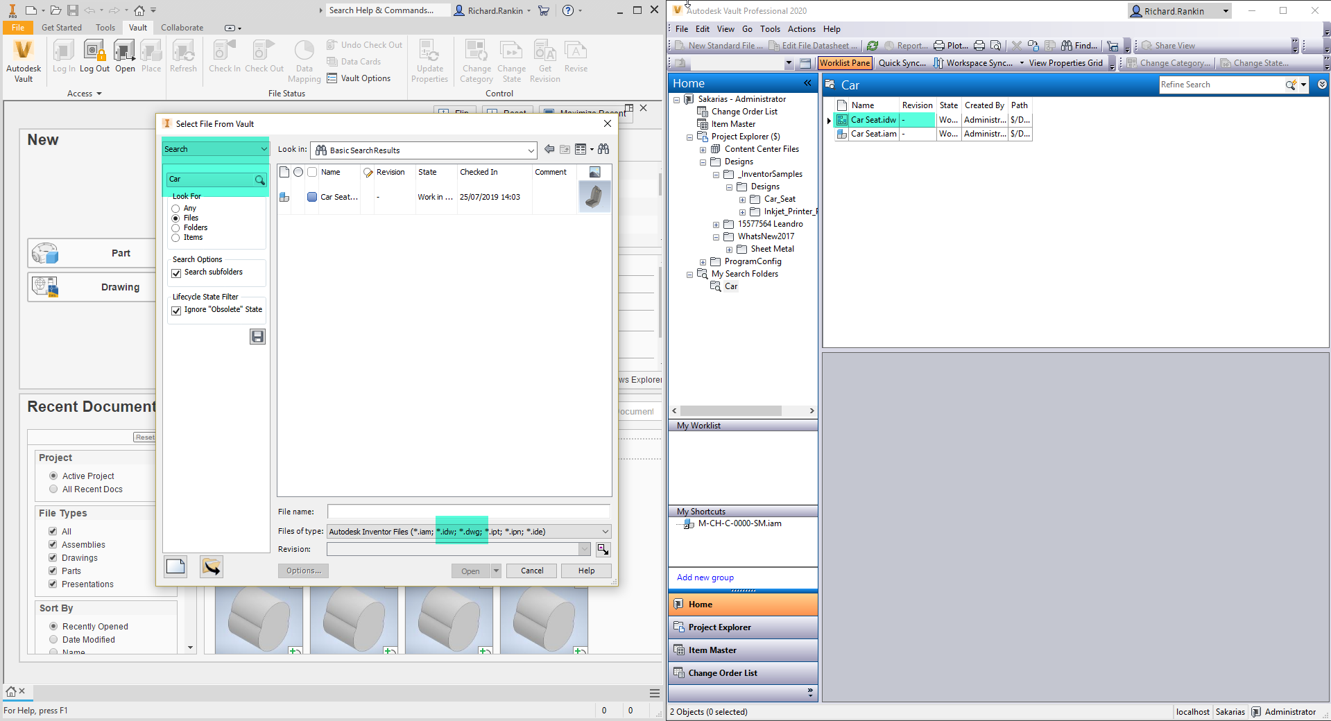Viewport: 1331px width, 721px height.
Task: Collapse the _InventorSamples tree node
Action: [x=716, y=175]
